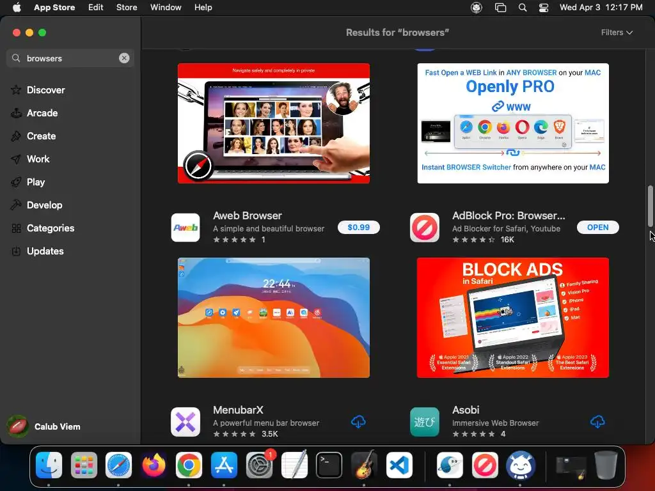Open Finder from the Dock
Image resolution: width=655 pixels, height=491 pixels.
click(49, 465)
